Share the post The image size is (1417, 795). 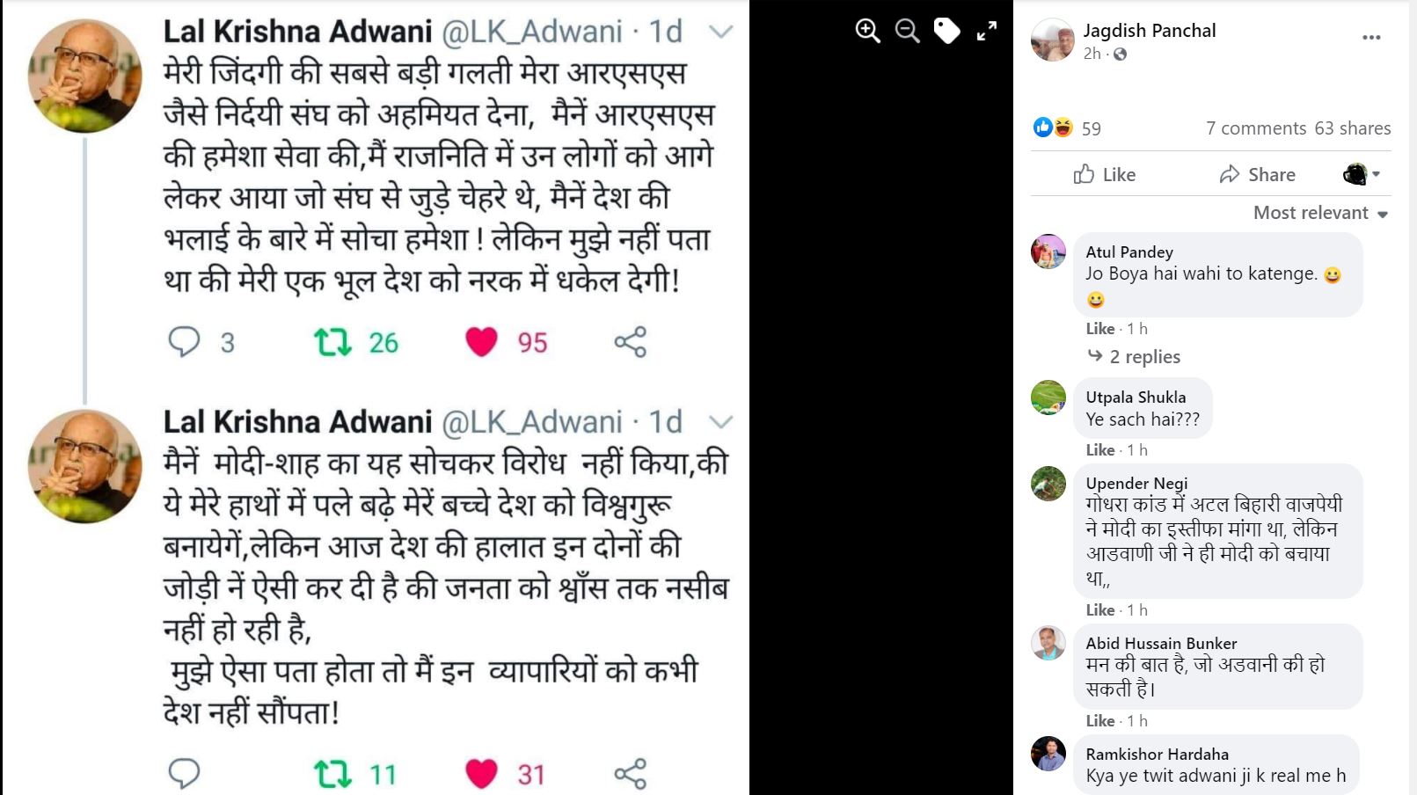(1257, 174)
